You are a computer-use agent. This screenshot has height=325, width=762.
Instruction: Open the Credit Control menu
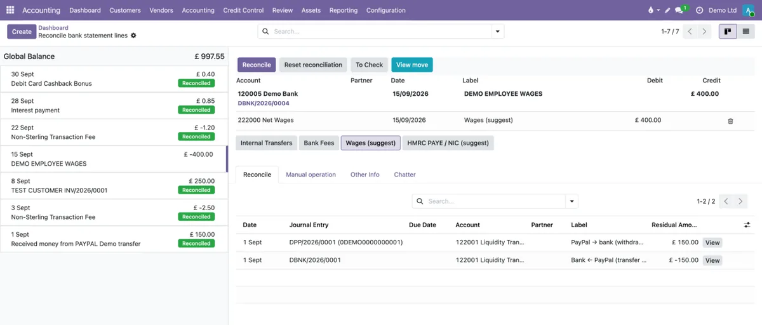(x=243, y=10)
